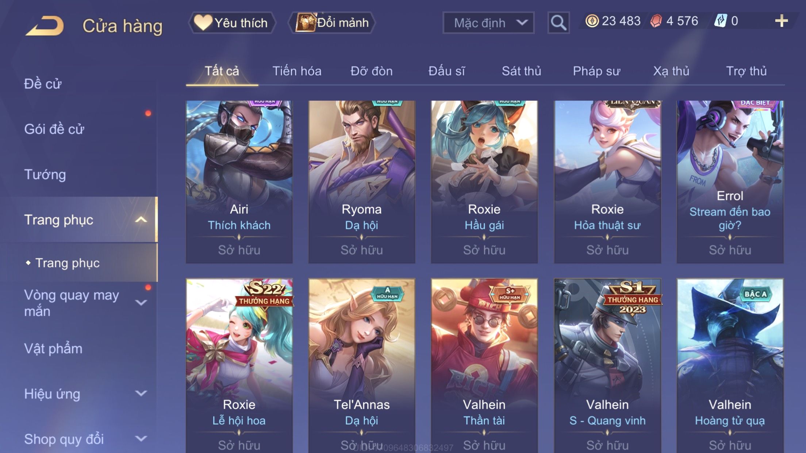The width and height of the screenshot is (806, 453).
Task: Open the search magnifier icon
Action: pos(558,23)
